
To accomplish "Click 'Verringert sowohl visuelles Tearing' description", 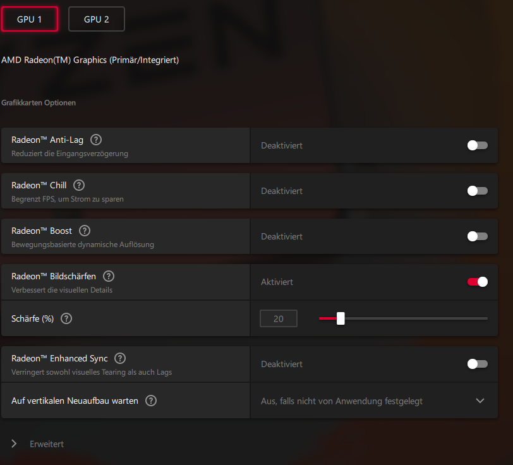I will pos(92,372).
